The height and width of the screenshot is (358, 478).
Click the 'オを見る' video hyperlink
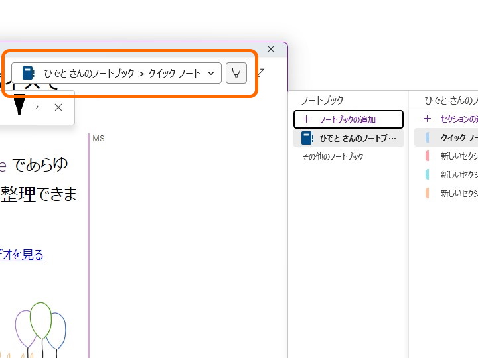[x=21, y=255]
